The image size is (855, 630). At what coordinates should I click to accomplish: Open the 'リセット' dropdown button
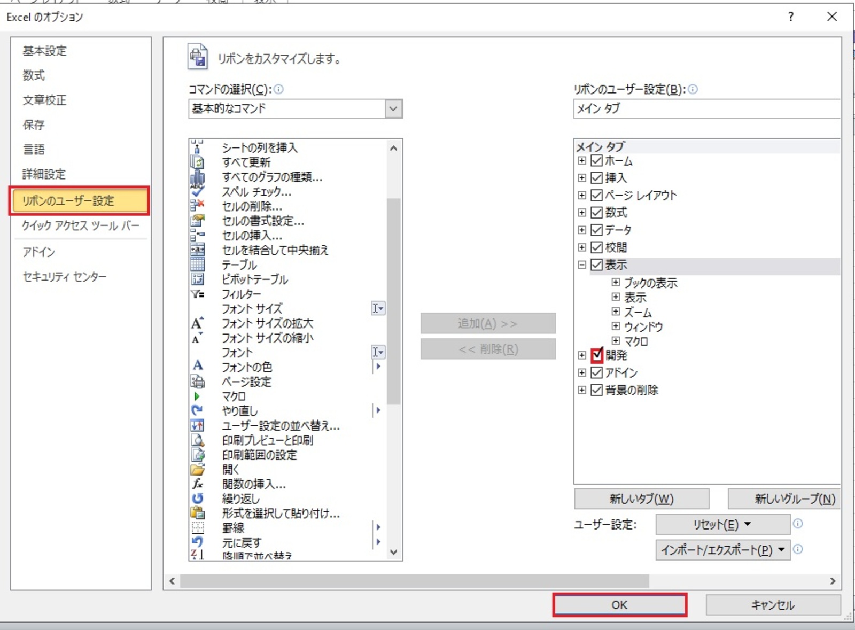pos(722,524)
